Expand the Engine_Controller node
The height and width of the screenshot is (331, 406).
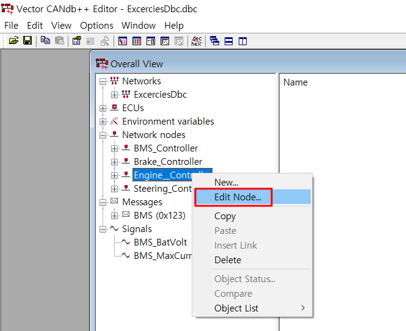pyautogui.click(x=114, y=176)
